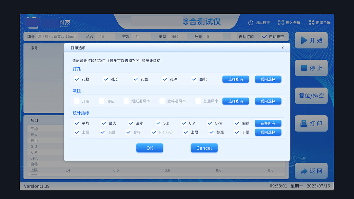The image size is (354, 199).
Task: Click the 退出全屏 exit fullscreen icon
Action: (311, 22)
